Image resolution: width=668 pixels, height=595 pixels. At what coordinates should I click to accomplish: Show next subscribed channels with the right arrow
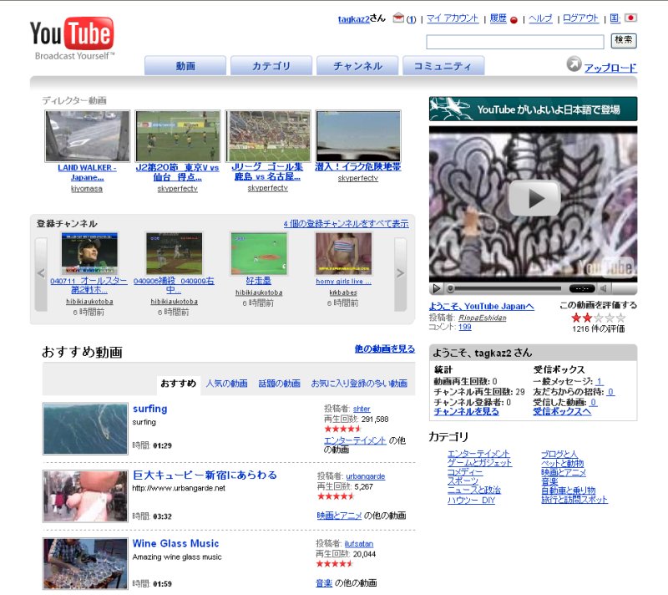pos(400,274)
